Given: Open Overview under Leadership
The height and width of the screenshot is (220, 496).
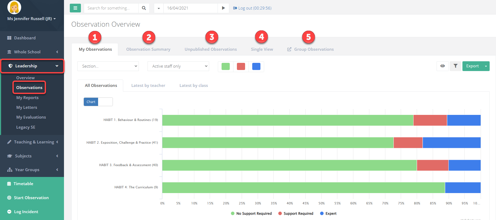Looking at the screenshot, I should [x=25, y=78].
